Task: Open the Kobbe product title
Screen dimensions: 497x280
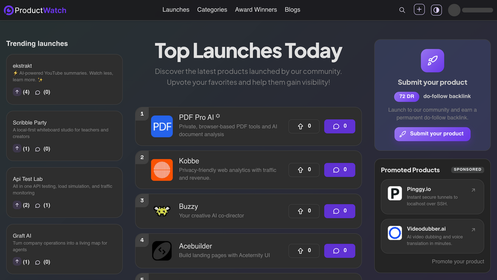Action: 189,161
